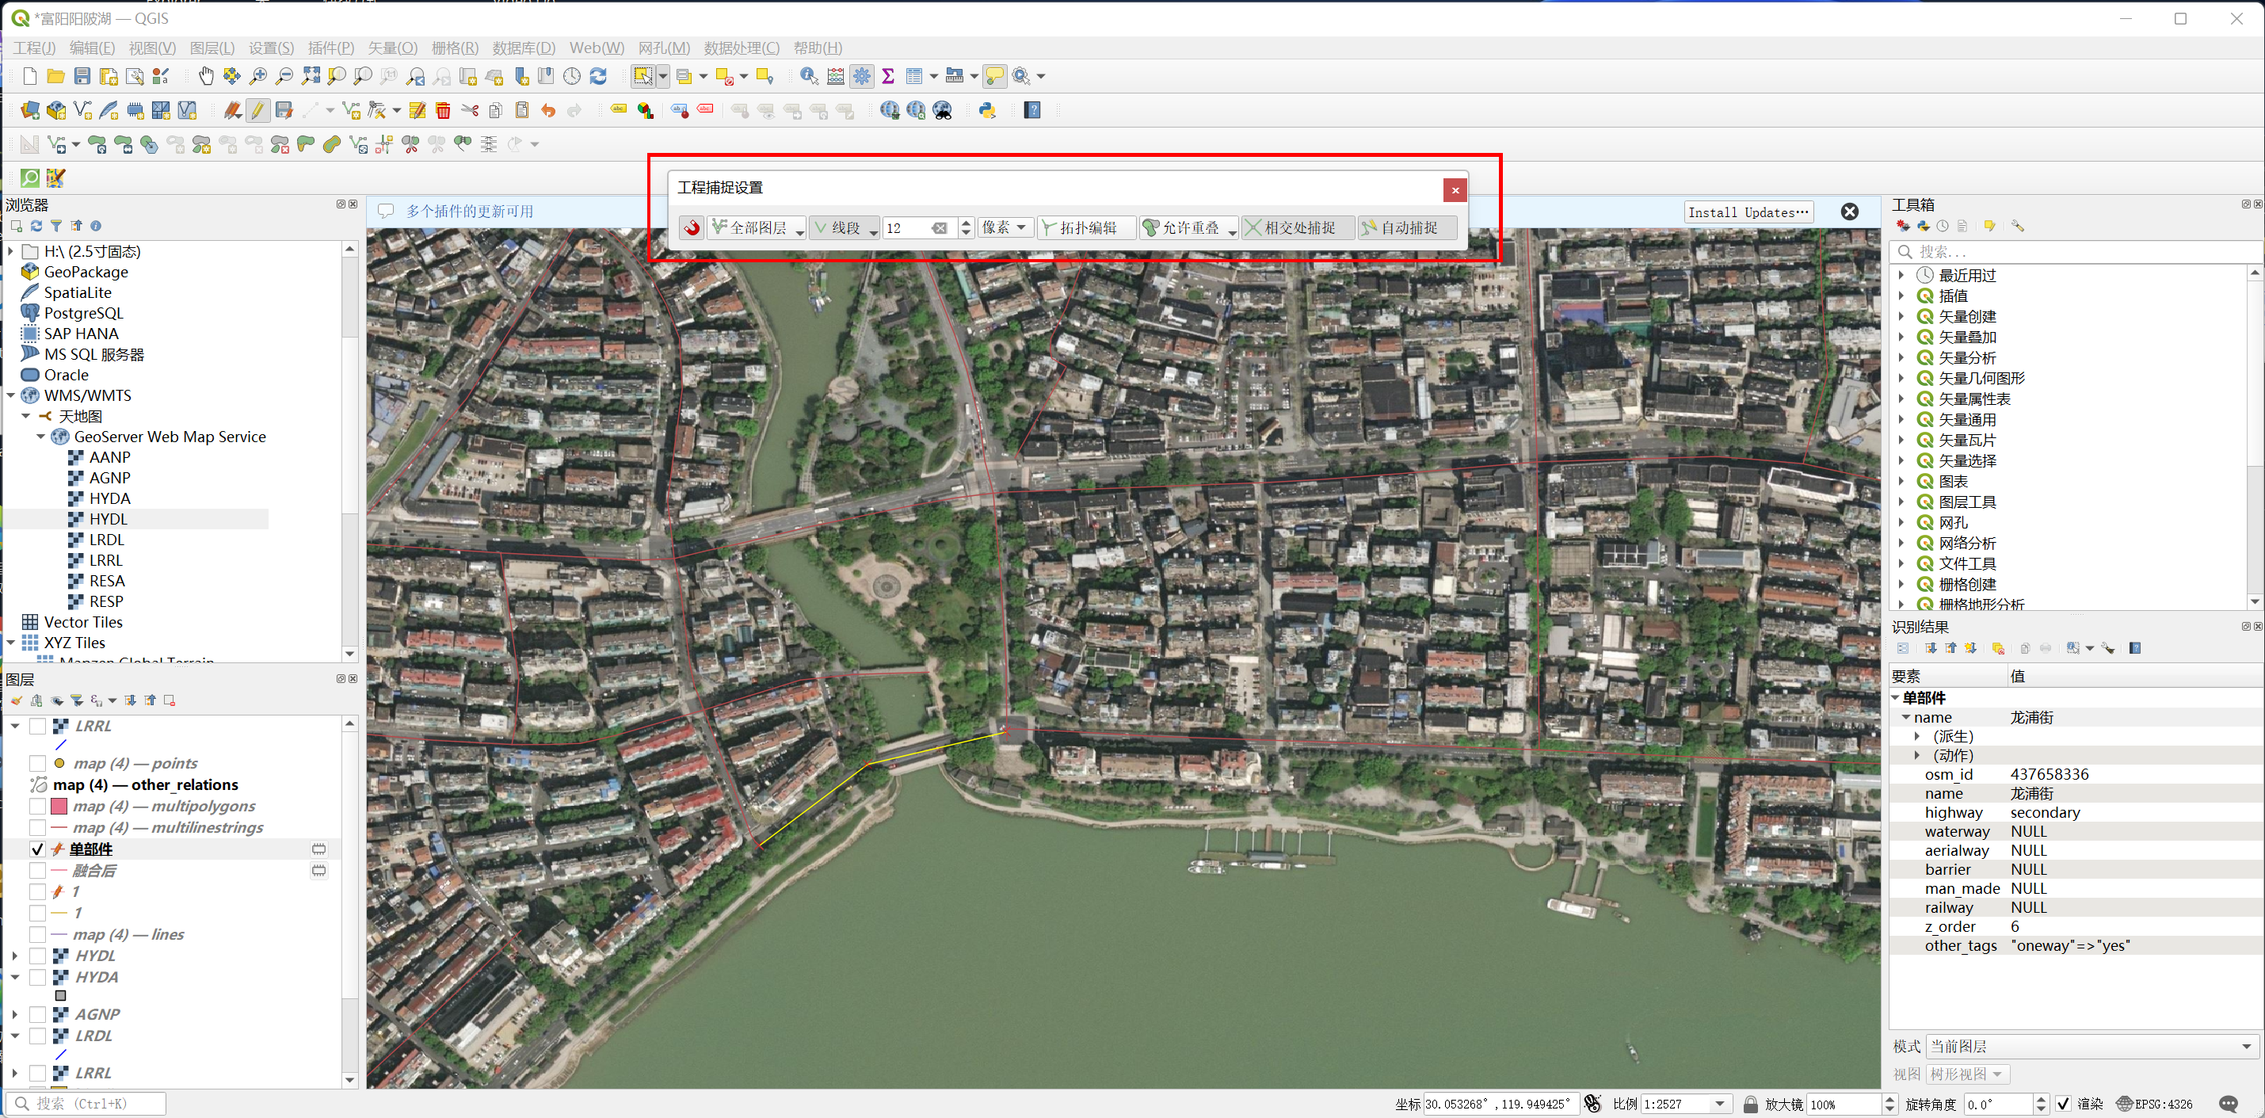Image resolution: width=2265 pixels, height=1118 pixels.
Task: Click the Delete Selected trash icon
Action: [x=443, y=111]
